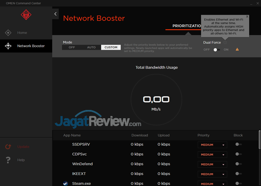
Task: Open Network Booster in sidebar menu
Action: [30, 46]
